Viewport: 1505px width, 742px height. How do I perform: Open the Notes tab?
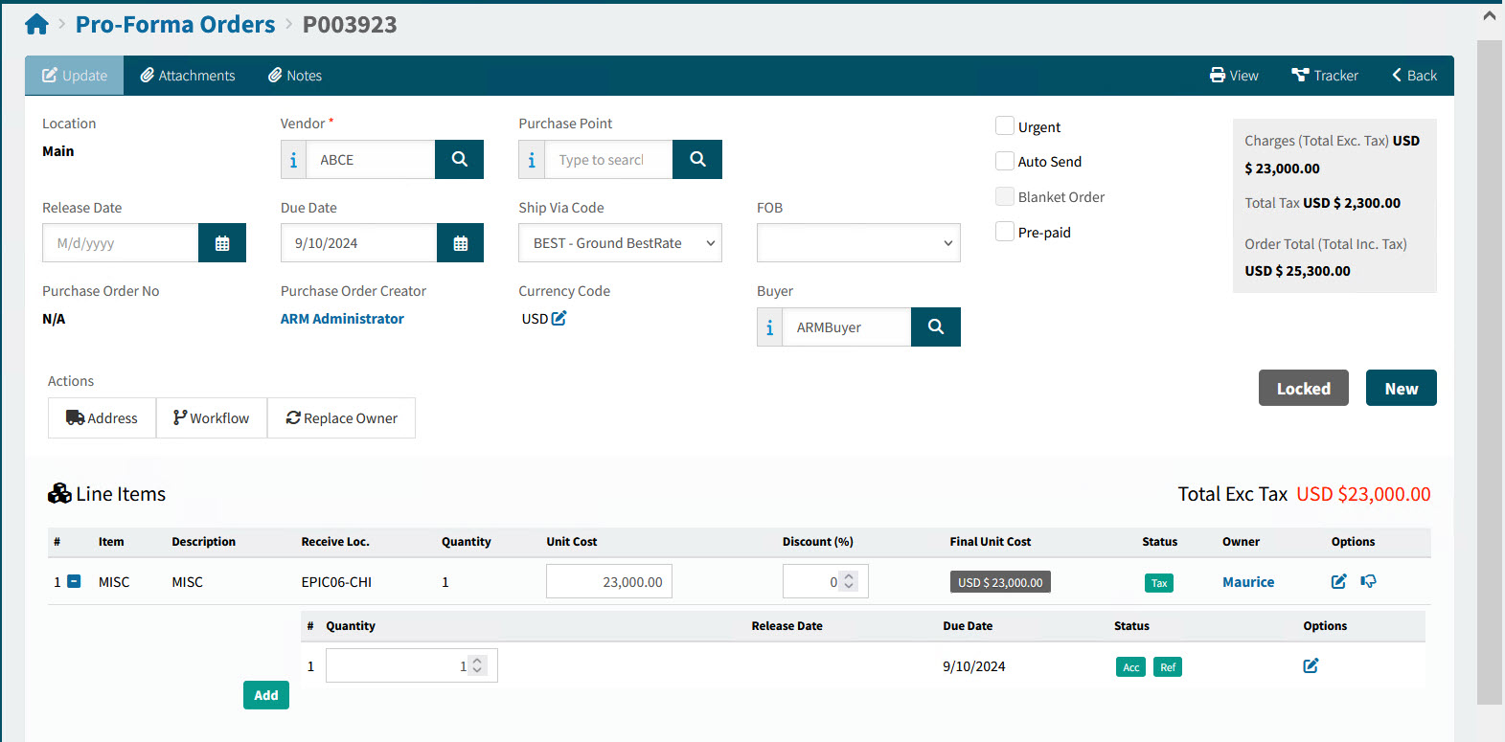pyautogui.click(x=295, y=76)
